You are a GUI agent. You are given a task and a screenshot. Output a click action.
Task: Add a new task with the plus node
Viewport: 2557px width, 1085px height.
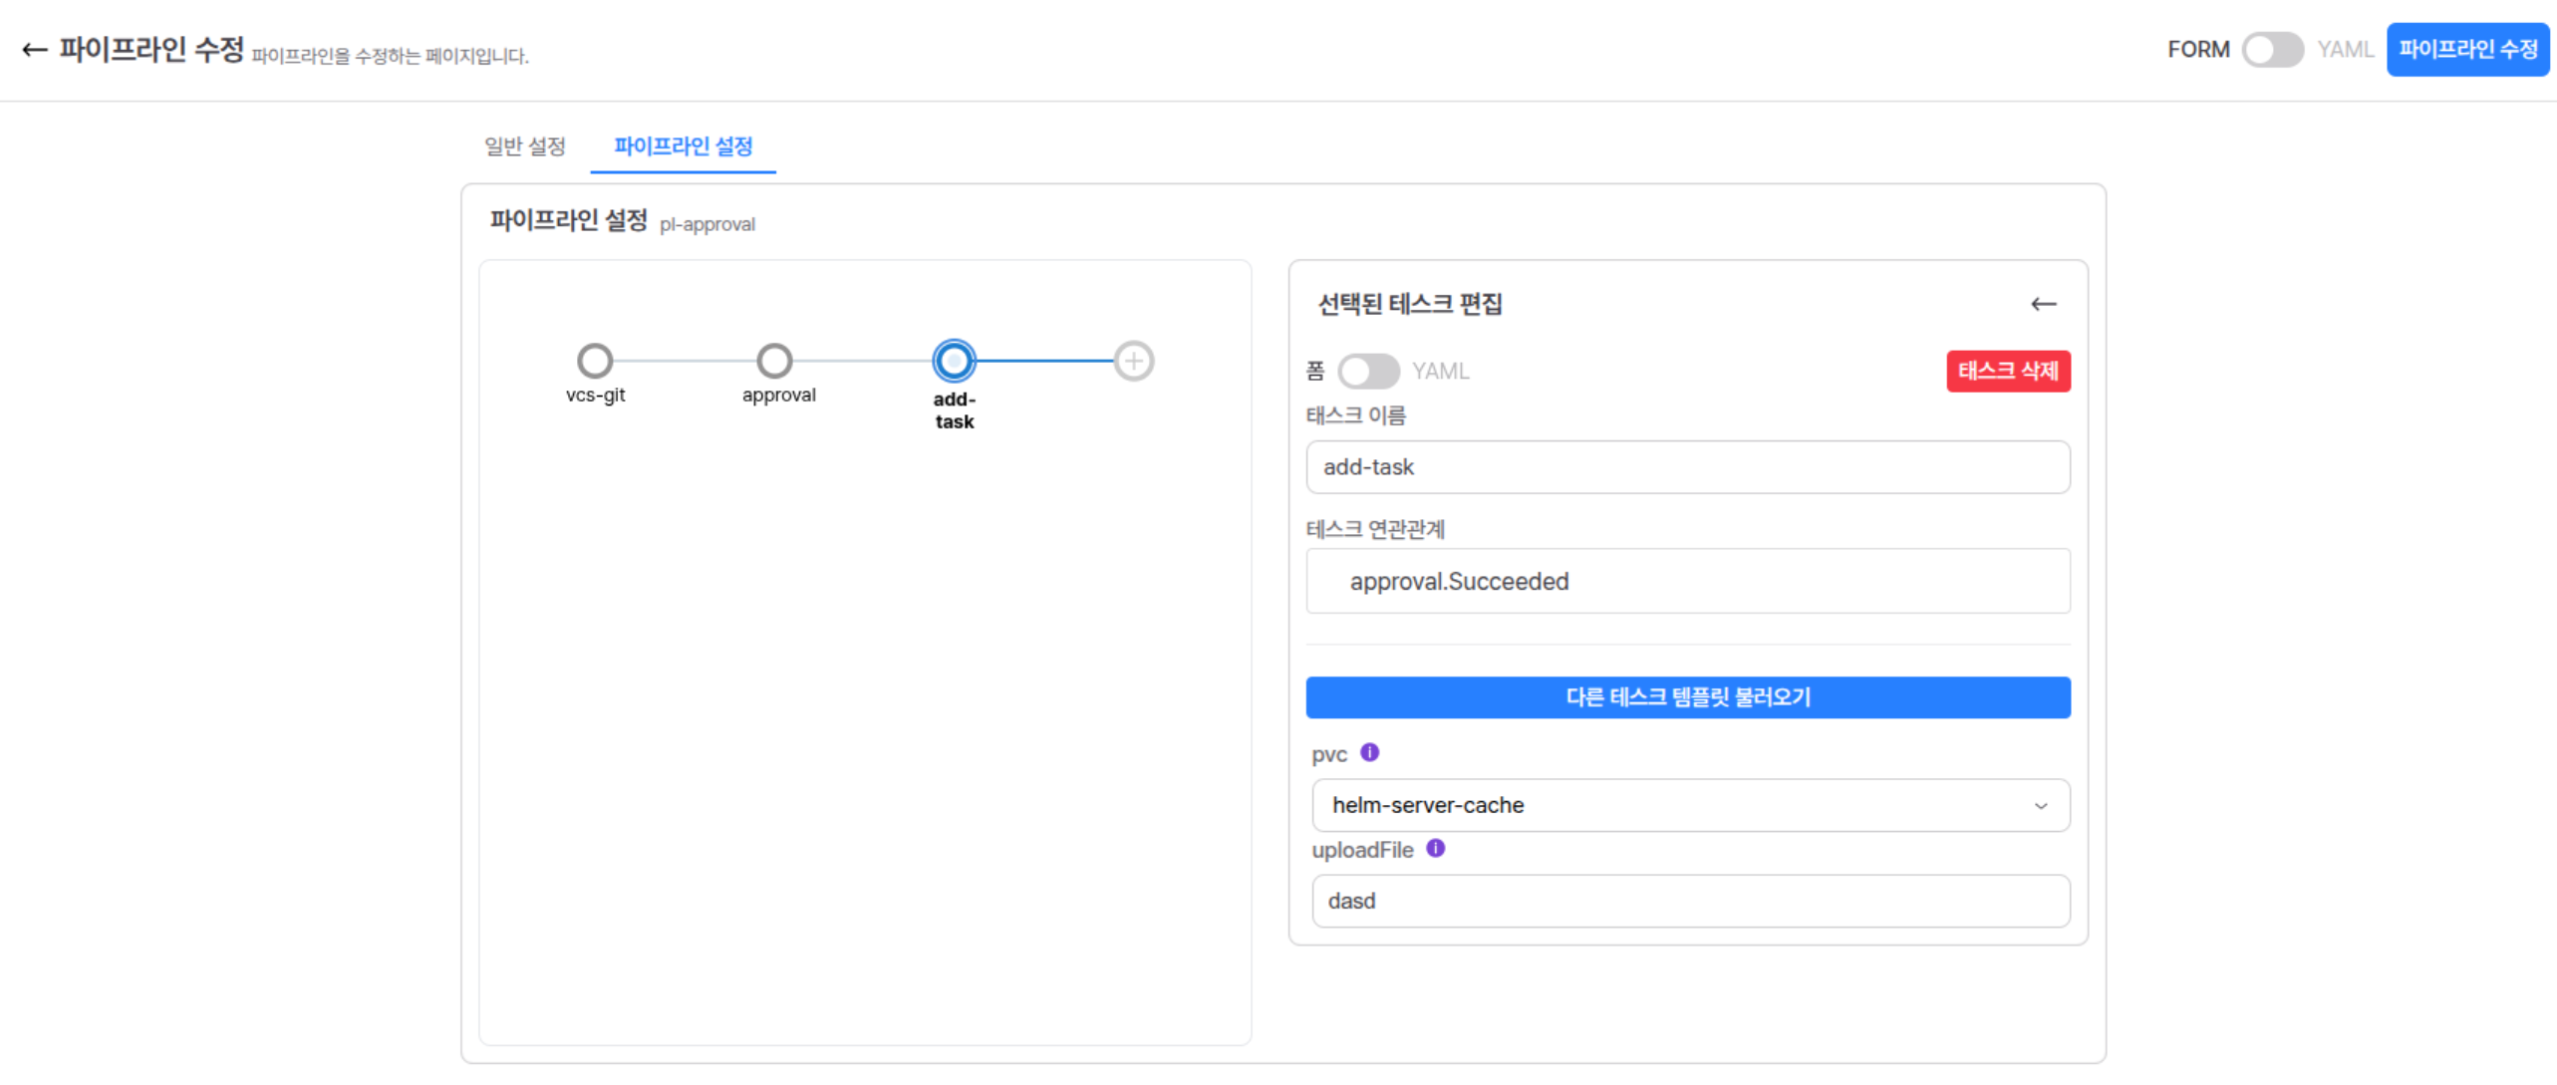pyautogui.click(x=1133, y=361)
